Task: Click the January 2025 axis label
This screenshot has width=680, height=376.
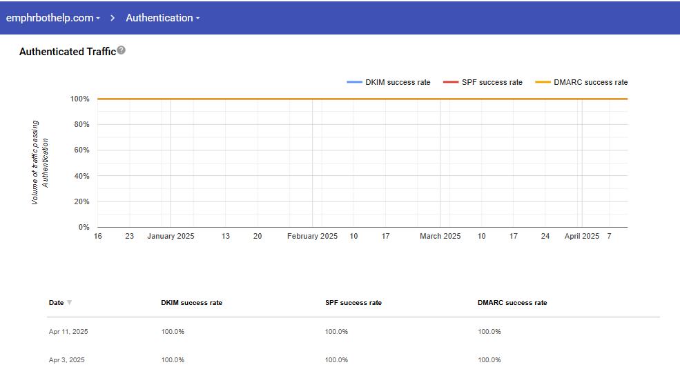Action: tap(171, 236)
